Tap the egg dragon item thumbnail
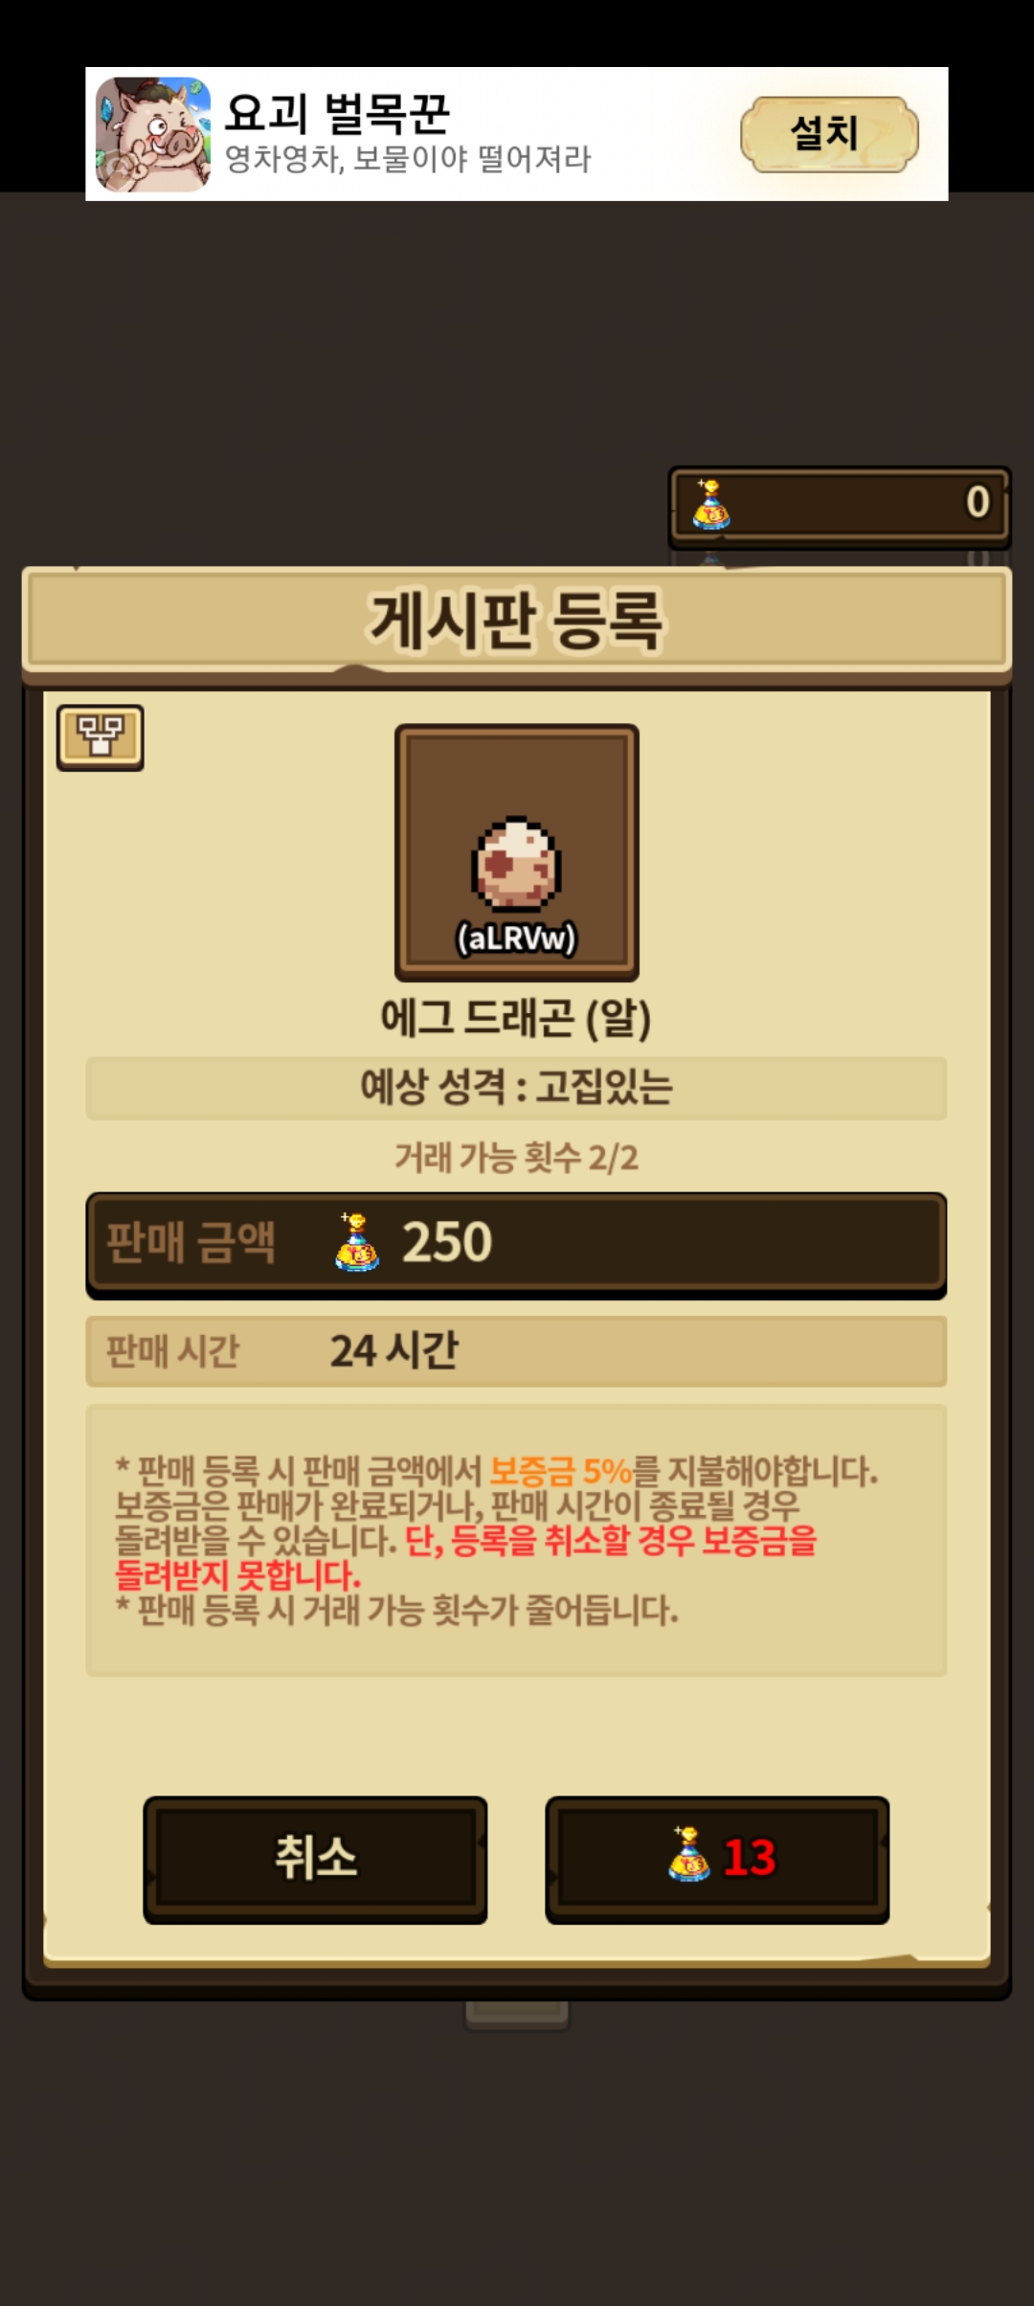Viewport: 1034px width, 2306px height. (x=517, y=852)
